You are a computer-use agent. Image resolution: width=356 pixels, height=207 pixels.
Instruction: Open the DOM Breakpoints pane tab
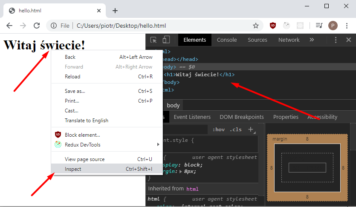pyautogui.click(x=242, y=117)
